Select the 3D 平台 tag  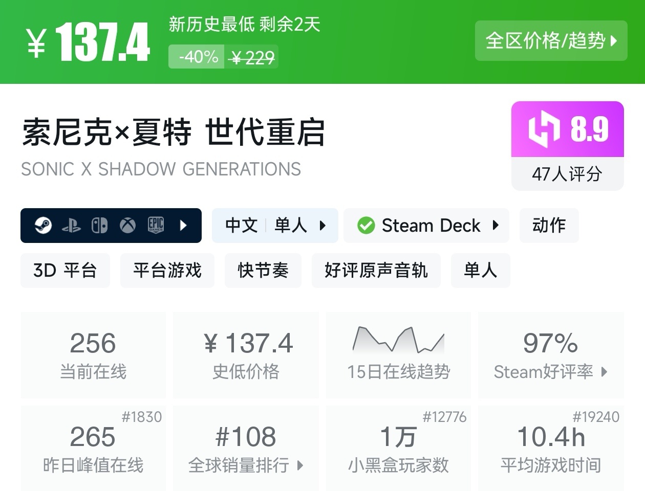[x=65, y=270]
